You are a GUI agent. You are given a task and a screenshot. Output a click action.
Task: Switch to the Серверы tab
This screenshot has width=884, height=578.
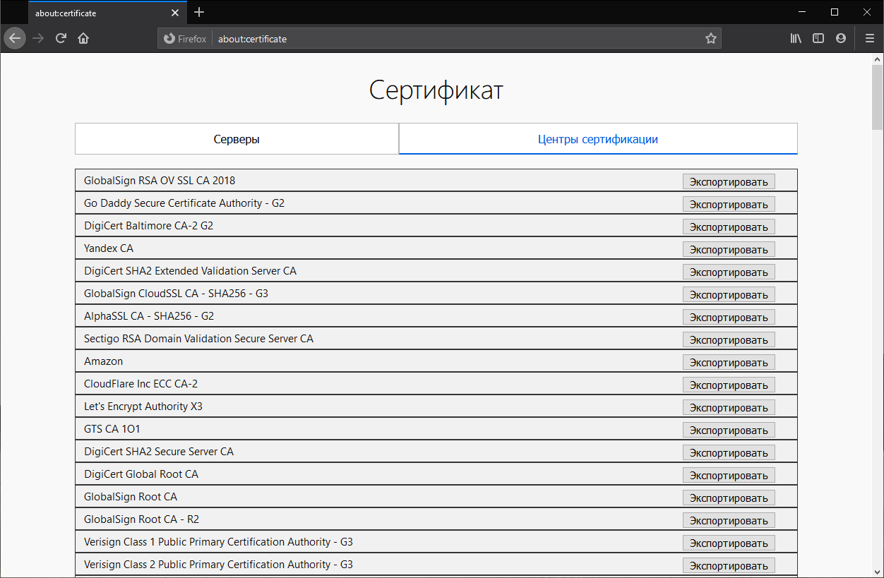(x=237, y=139)
